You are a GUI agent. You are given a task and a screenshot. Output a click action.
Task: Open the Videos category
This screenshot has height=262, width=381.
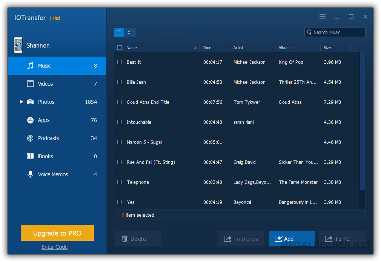[57, 84]
